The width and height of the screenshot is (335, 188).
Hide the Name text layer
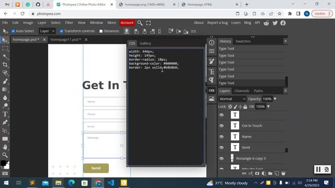[x=221, y=137]
